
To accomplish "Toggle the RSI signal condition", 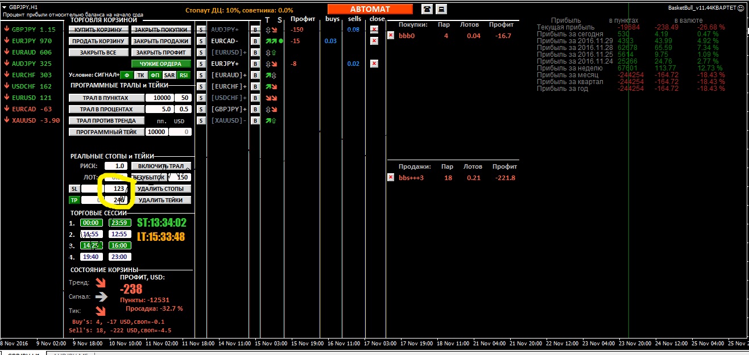I will 183,75.
